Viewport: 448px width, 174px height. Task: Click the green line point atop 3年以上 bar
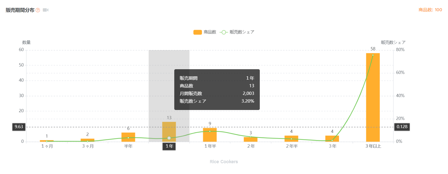[x=373, y=55]
